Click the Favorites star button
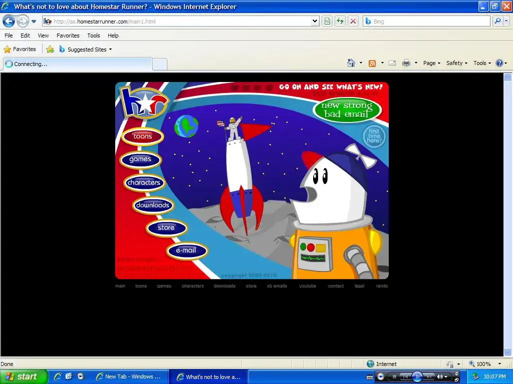This screenshot has width=513, height=384. tap(20, 49)
